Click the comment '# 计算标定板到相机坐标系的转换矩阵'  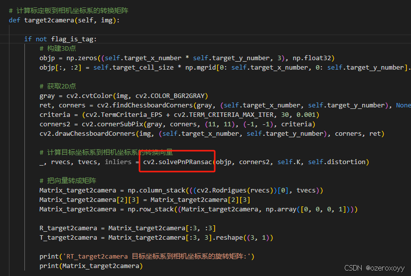pos(68,11)
